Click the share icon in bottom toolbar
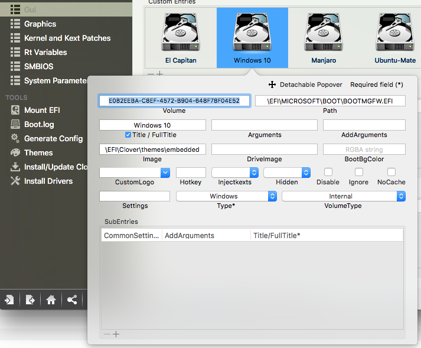Screen dimensions: 421x348 tap(72, 300)
